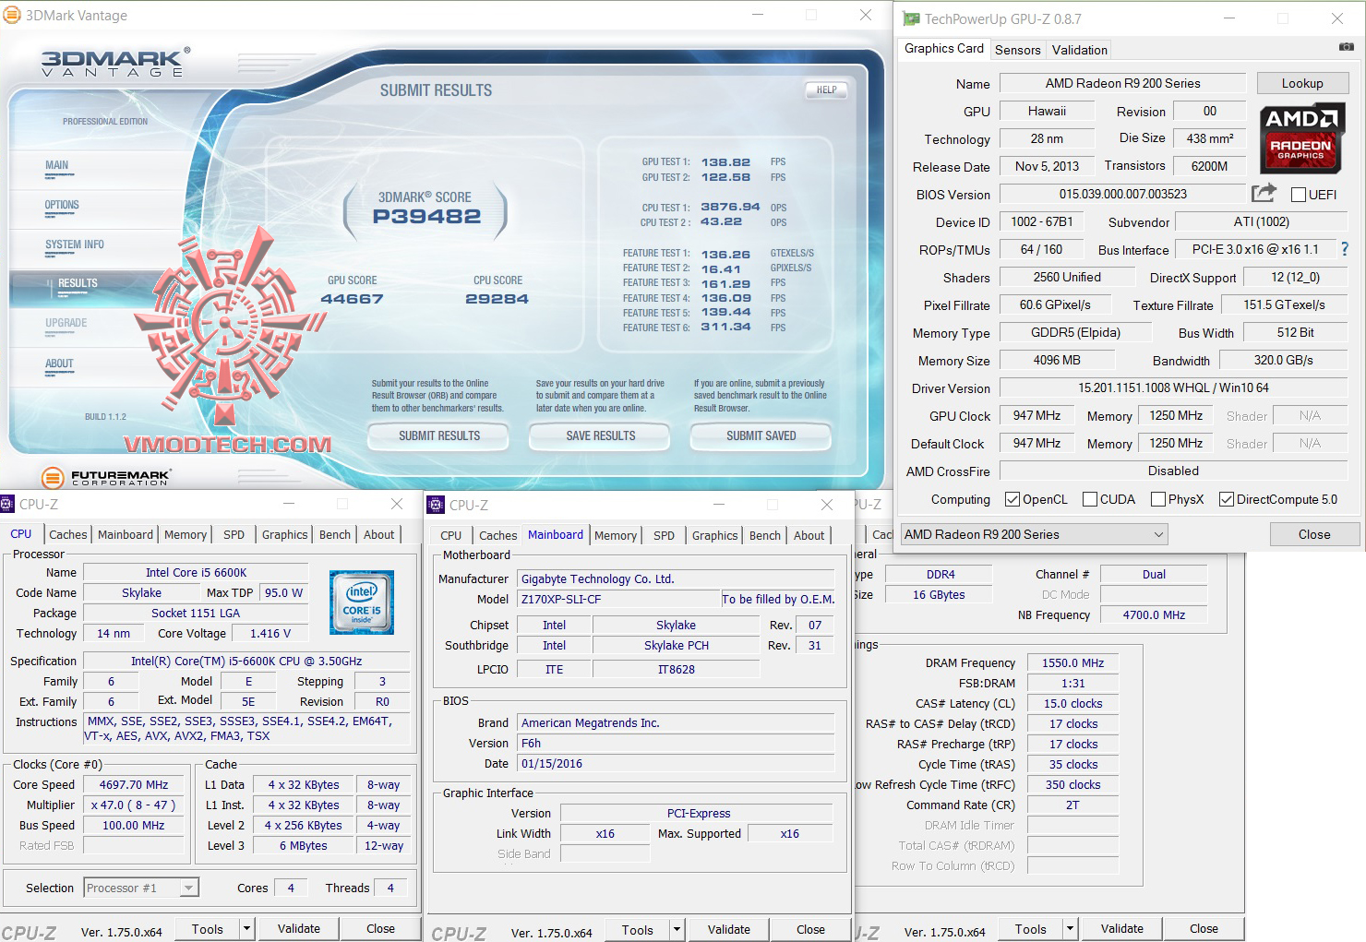Click the BIOS date 01/15/2016
This screenshot has width=1366, height=942.
pos(676,764)
